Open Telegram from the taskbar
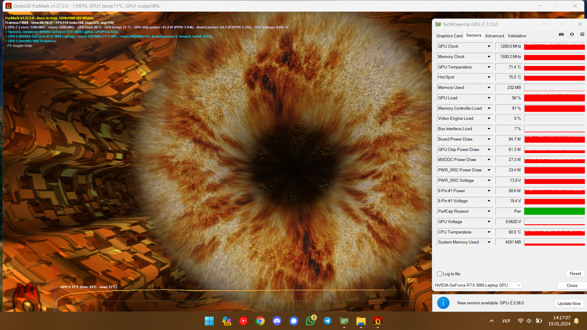The image size is (587, 330). tap(327, 321)
